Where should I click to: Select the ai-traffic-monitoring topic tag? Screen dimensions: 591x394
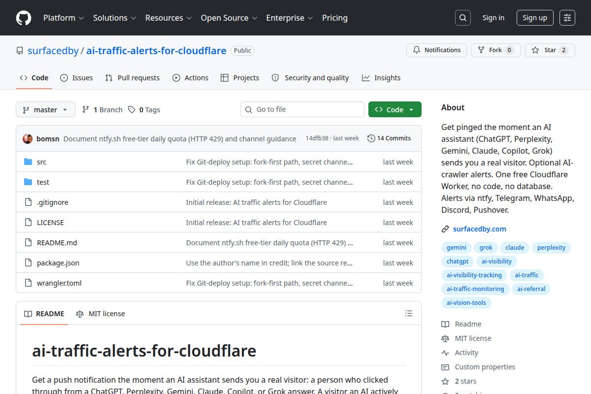pyautogui.click(x=475, y=289)
